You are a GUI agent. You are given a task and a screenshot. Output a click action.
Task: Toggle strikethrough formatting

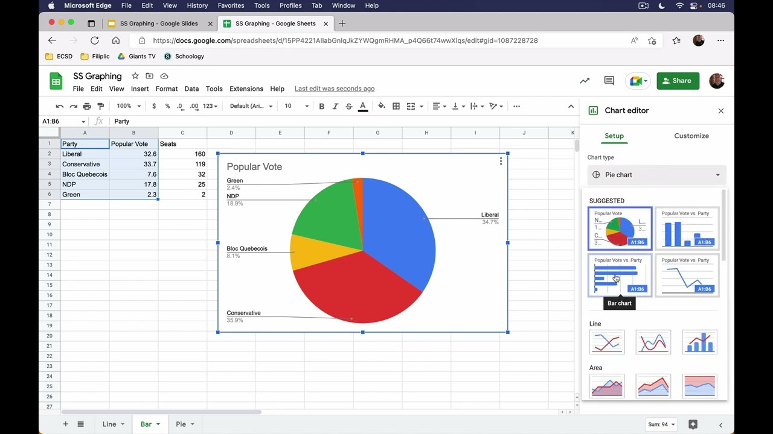[349, 106]
